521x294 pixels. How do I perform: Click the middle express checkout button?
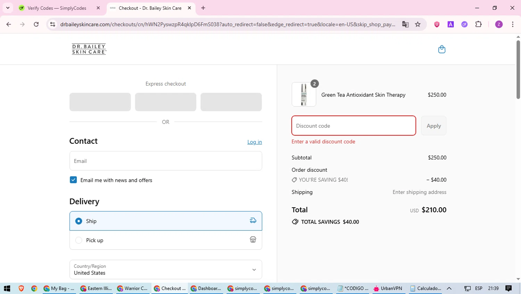pos(166,102)
